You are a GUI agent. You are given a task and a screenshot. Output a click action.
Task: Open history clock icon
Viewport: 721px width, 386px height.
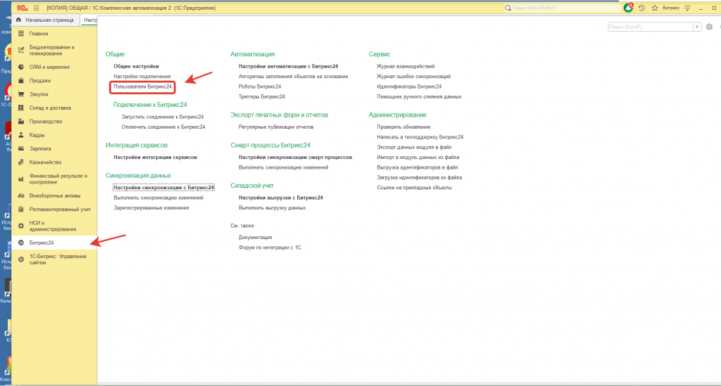click(642, 8)
